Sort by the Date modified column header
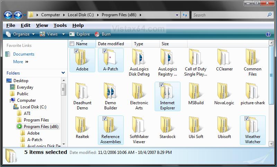 [114, 43]
